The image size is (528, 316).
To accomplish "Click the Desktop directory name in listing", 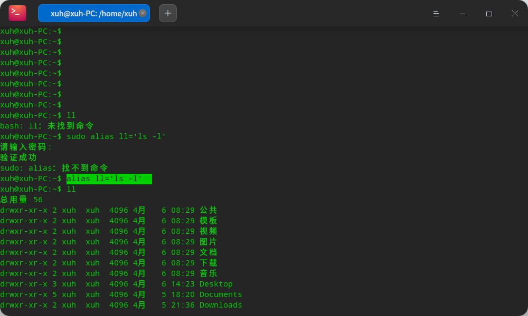I will click(x=216, y=284).
